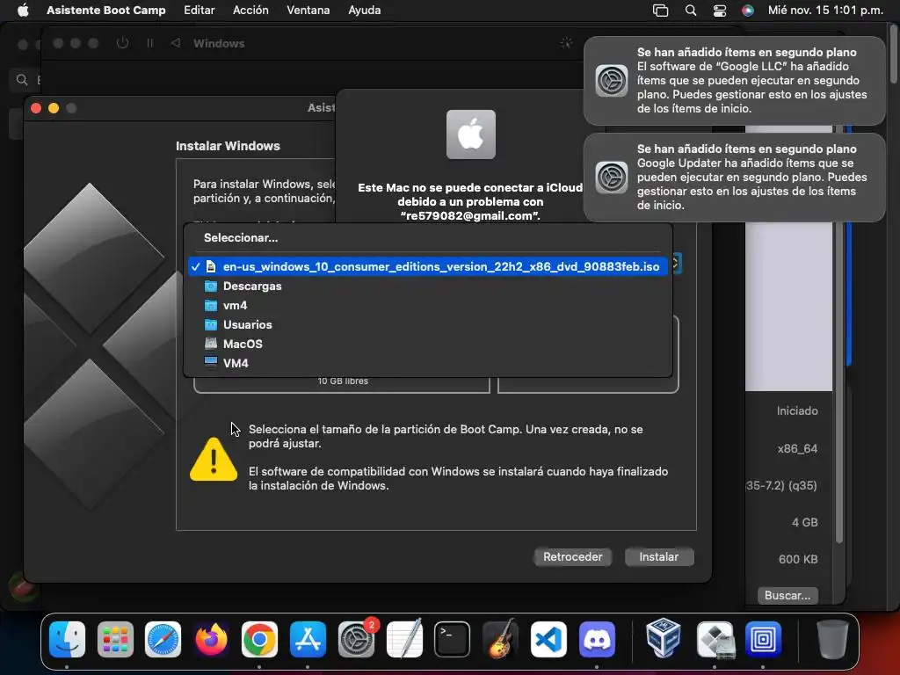Open the Google LLC background items notification
900x675 pixels.
[734, 80]
